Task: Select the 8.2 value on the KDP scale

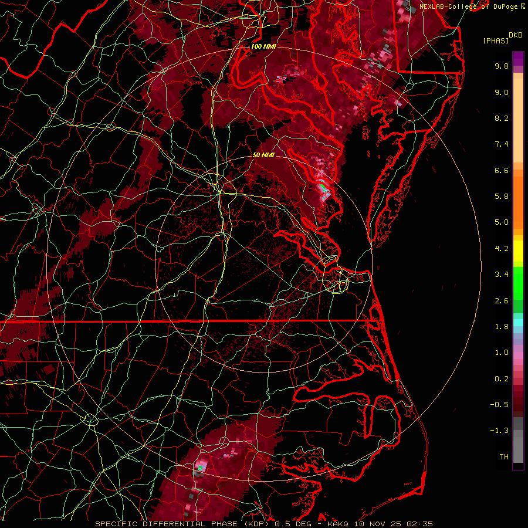Action: pos(502,118)
